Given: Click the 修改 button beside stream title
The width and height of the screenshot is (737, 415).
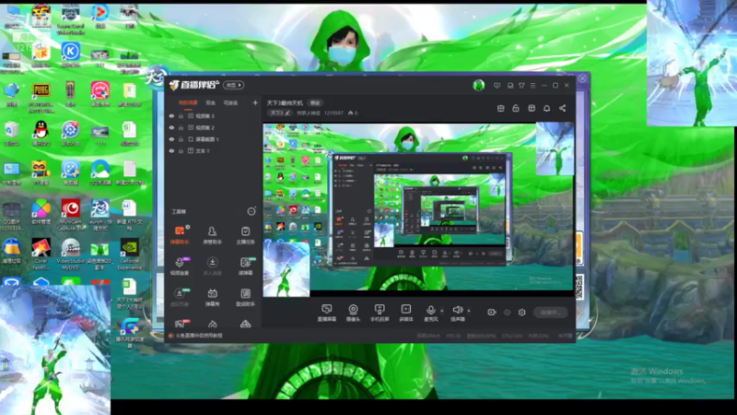Looking at the screenshot, I should point(314,103).
